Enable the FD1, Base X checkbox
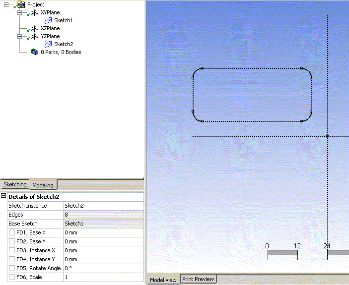This screenshot has height=285, width=349. (x=12, y=233)
